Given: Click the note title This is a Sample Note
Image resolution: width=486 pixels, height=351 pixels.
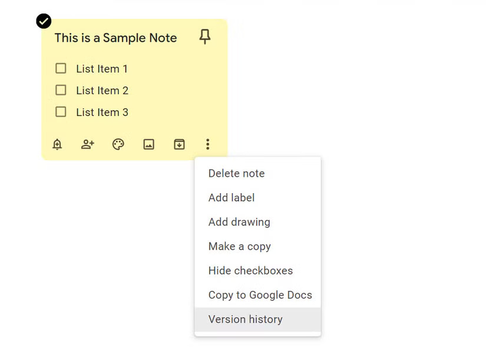Looking at the screenshot, I should coord(115,38).
